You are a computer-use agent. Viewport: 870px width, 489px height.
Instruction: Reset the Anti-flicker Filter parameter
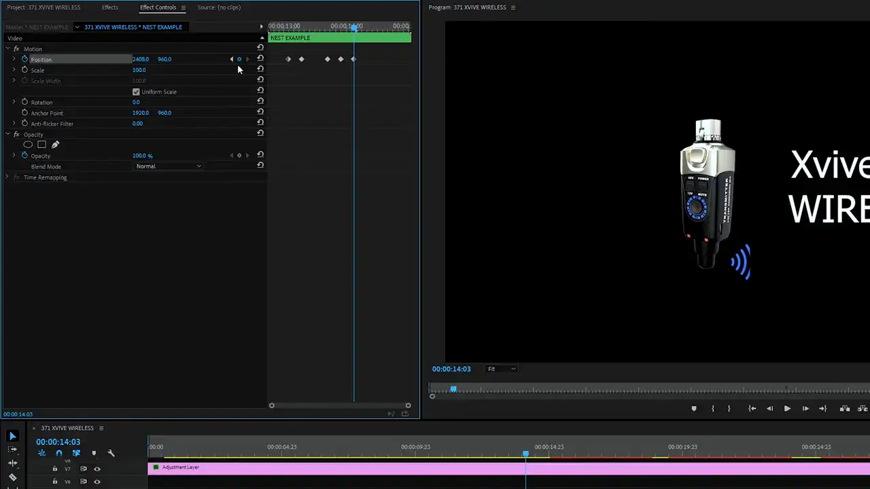pyautogui.click(x=260, y=124)
